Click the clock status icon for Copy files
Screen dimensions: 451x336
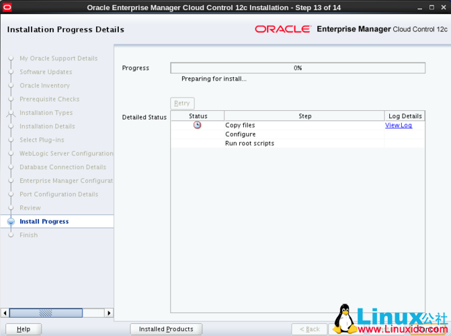[197, 125]
